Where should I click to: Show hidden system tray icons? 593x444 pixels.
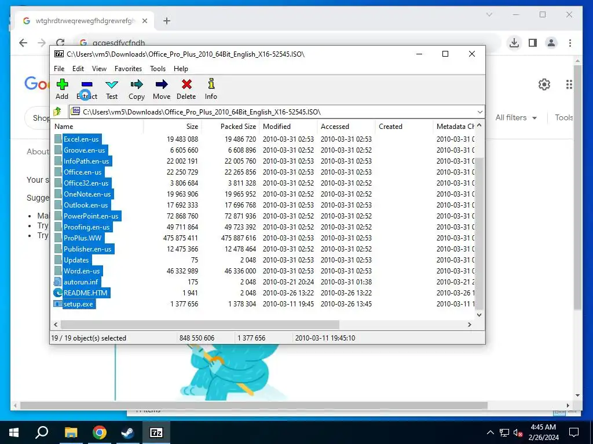click(490, 432)
